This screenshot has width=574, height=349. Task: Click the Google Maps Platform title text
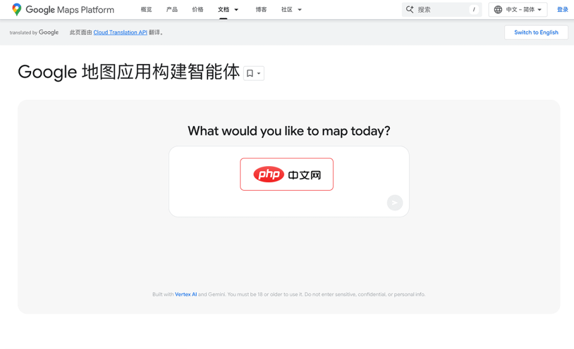point(70,10)
